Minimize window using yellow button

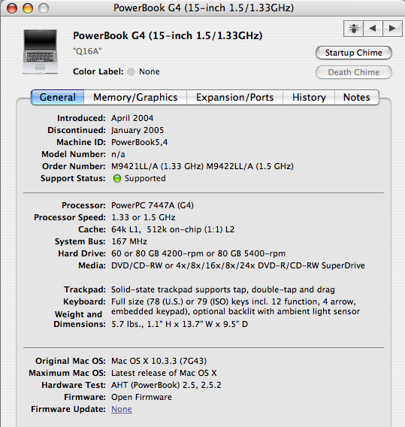tap(28, 8)
